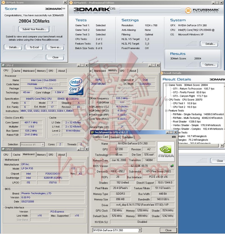Select Fill Rate - Single-Texturing row
The width and height of the screenshot is (225, 234).
(x=199, y=114)
